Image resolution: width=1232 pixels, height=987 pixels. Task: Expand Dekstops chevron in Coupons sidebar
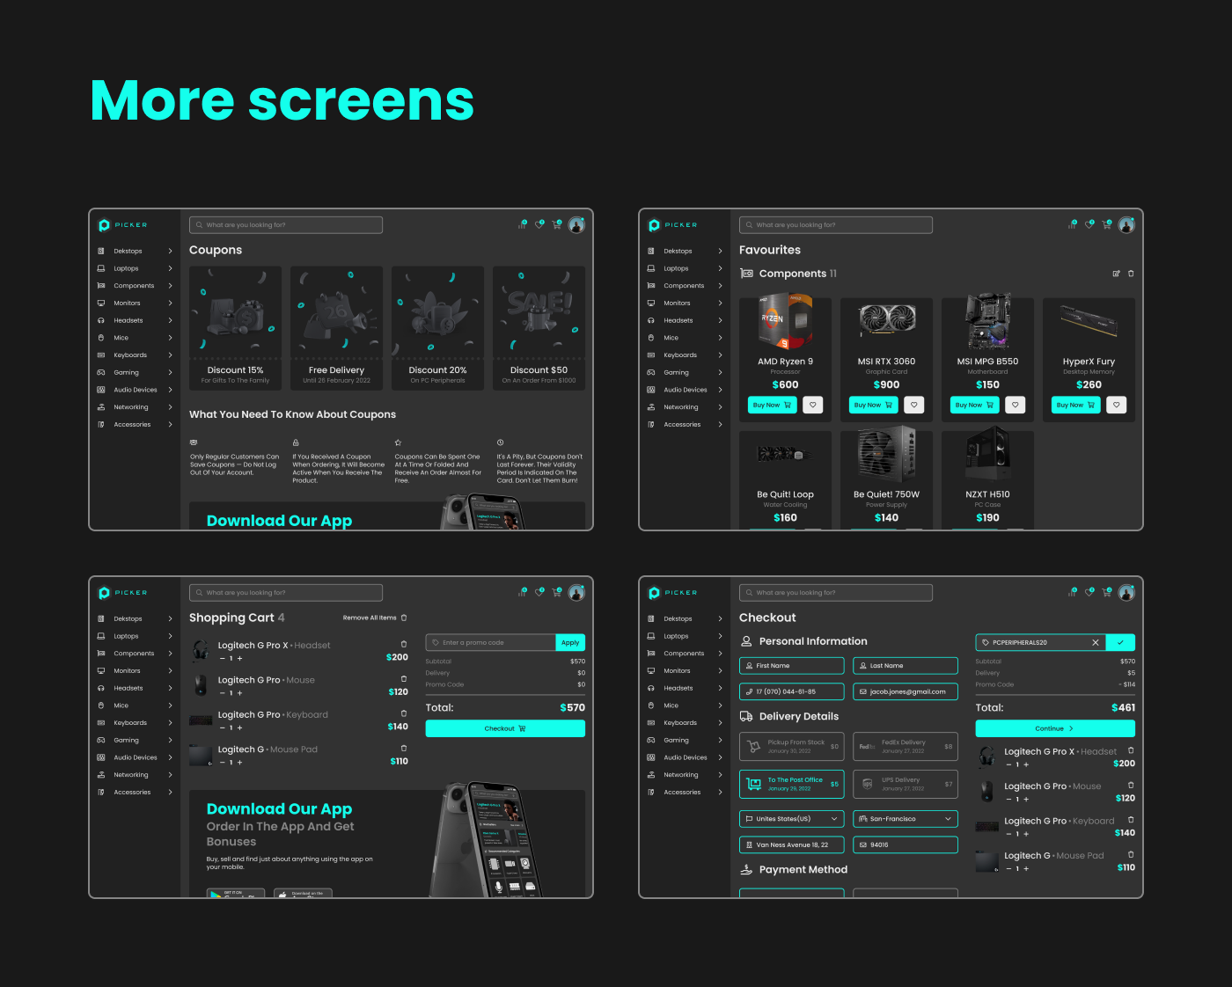pos(170,251)
